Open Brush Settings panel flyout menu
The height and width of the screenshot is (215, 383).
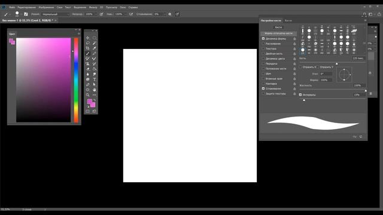click(x=365, y=20)
